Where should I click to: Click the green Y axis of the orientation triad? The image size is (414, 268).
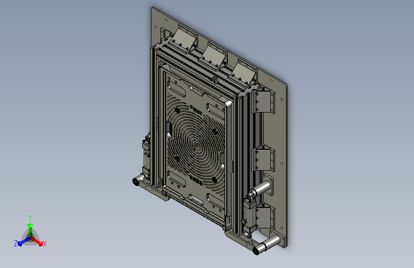point(30,230)
